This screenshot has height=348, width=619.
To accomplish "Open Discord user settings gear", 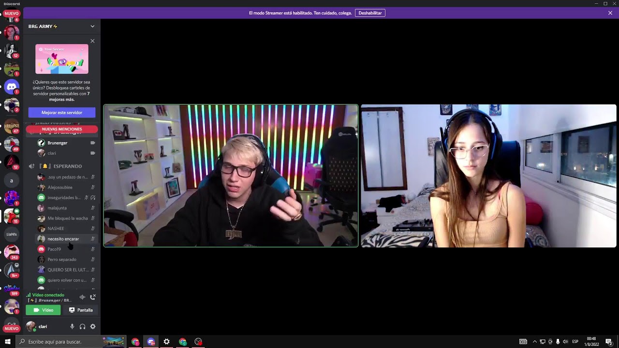I will click(x=93, y=327).
